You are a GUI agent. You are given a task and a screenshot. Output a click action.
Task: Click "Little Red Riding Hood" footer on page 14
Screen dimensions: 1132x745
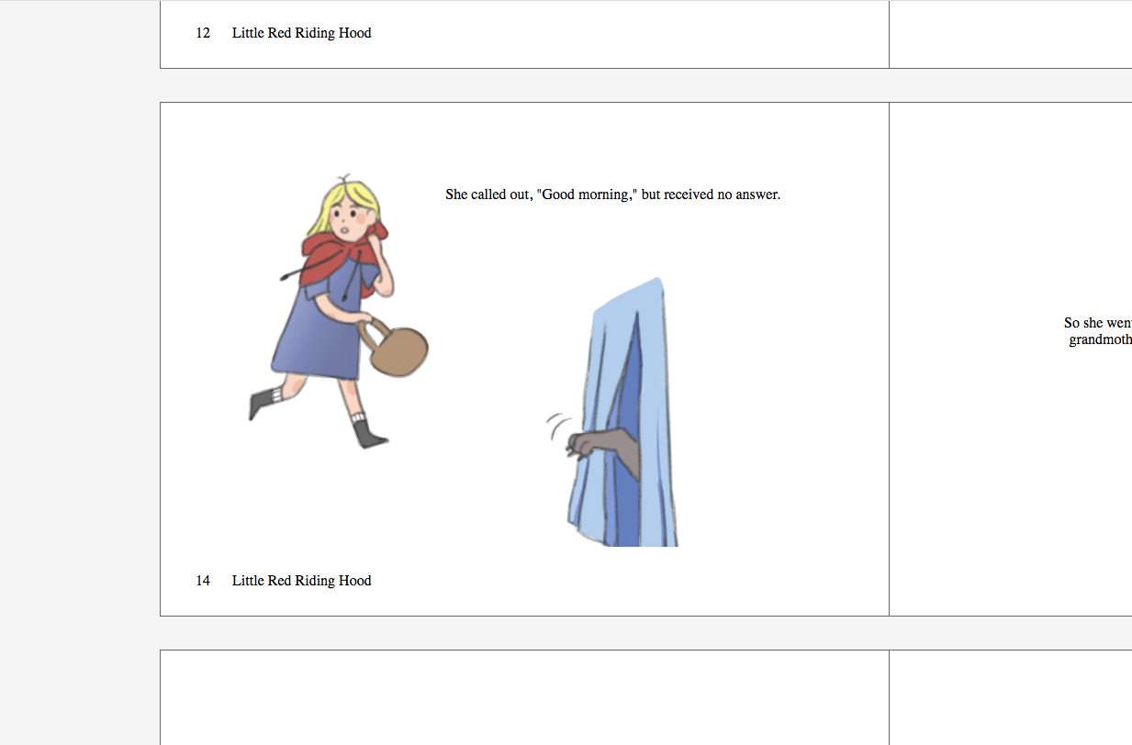301,581
